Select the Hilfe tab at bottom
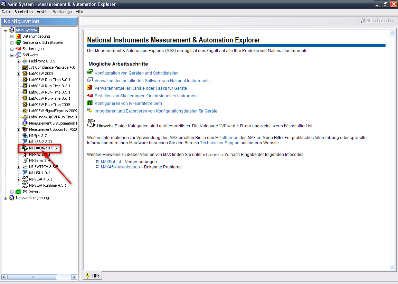This screenshot has height=284, width=398. coord(93,276)
